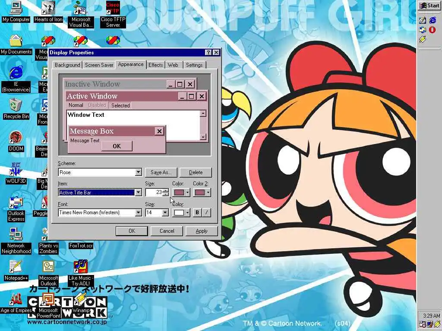Click the Display Properties help question-mark button
442x331 pixels.
pos(208,52)
